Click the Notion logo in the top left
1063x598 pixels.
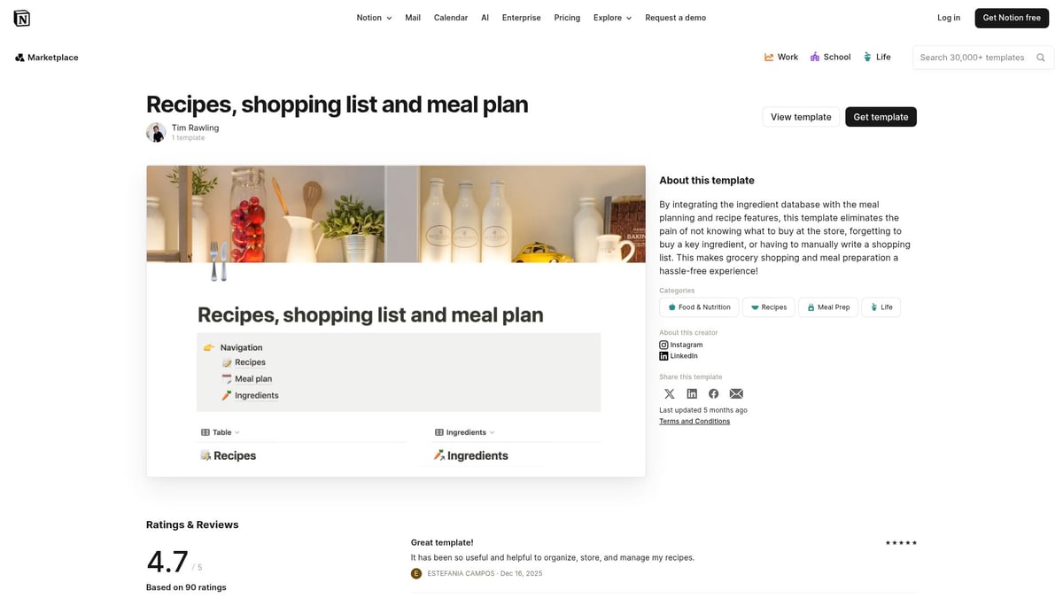[x=22, y=17]
